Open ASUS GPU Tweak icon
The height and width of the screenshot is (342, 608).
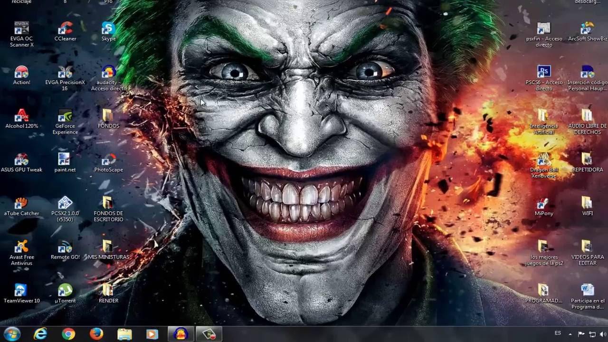21,162
